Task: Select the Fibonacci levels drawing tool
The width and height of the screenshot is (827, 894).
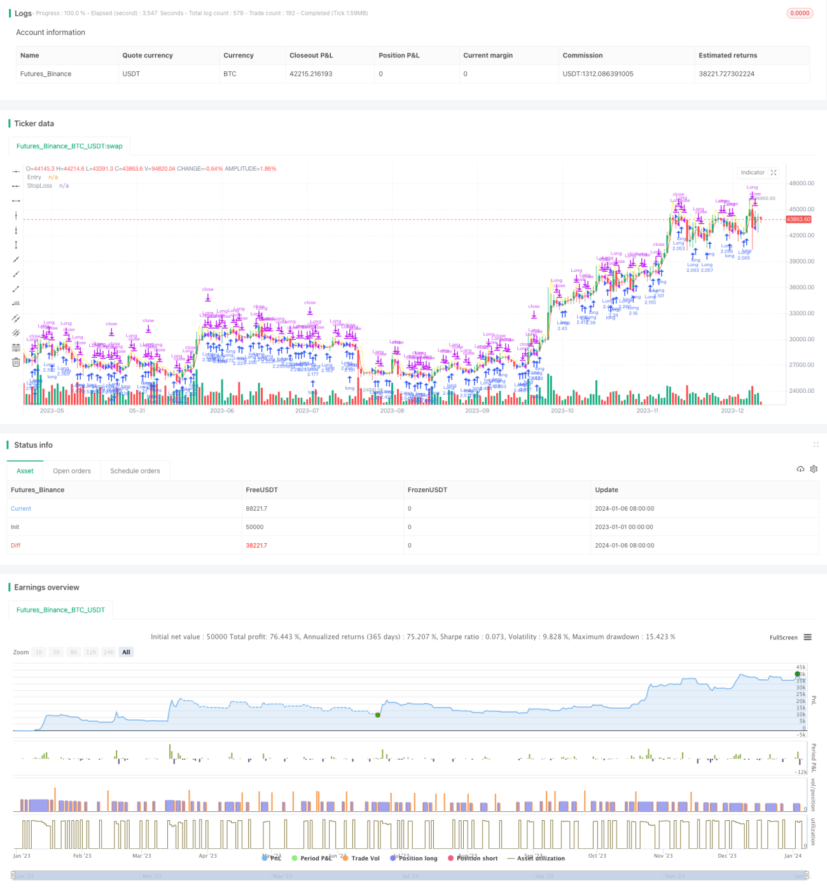Action: [16, 347]
